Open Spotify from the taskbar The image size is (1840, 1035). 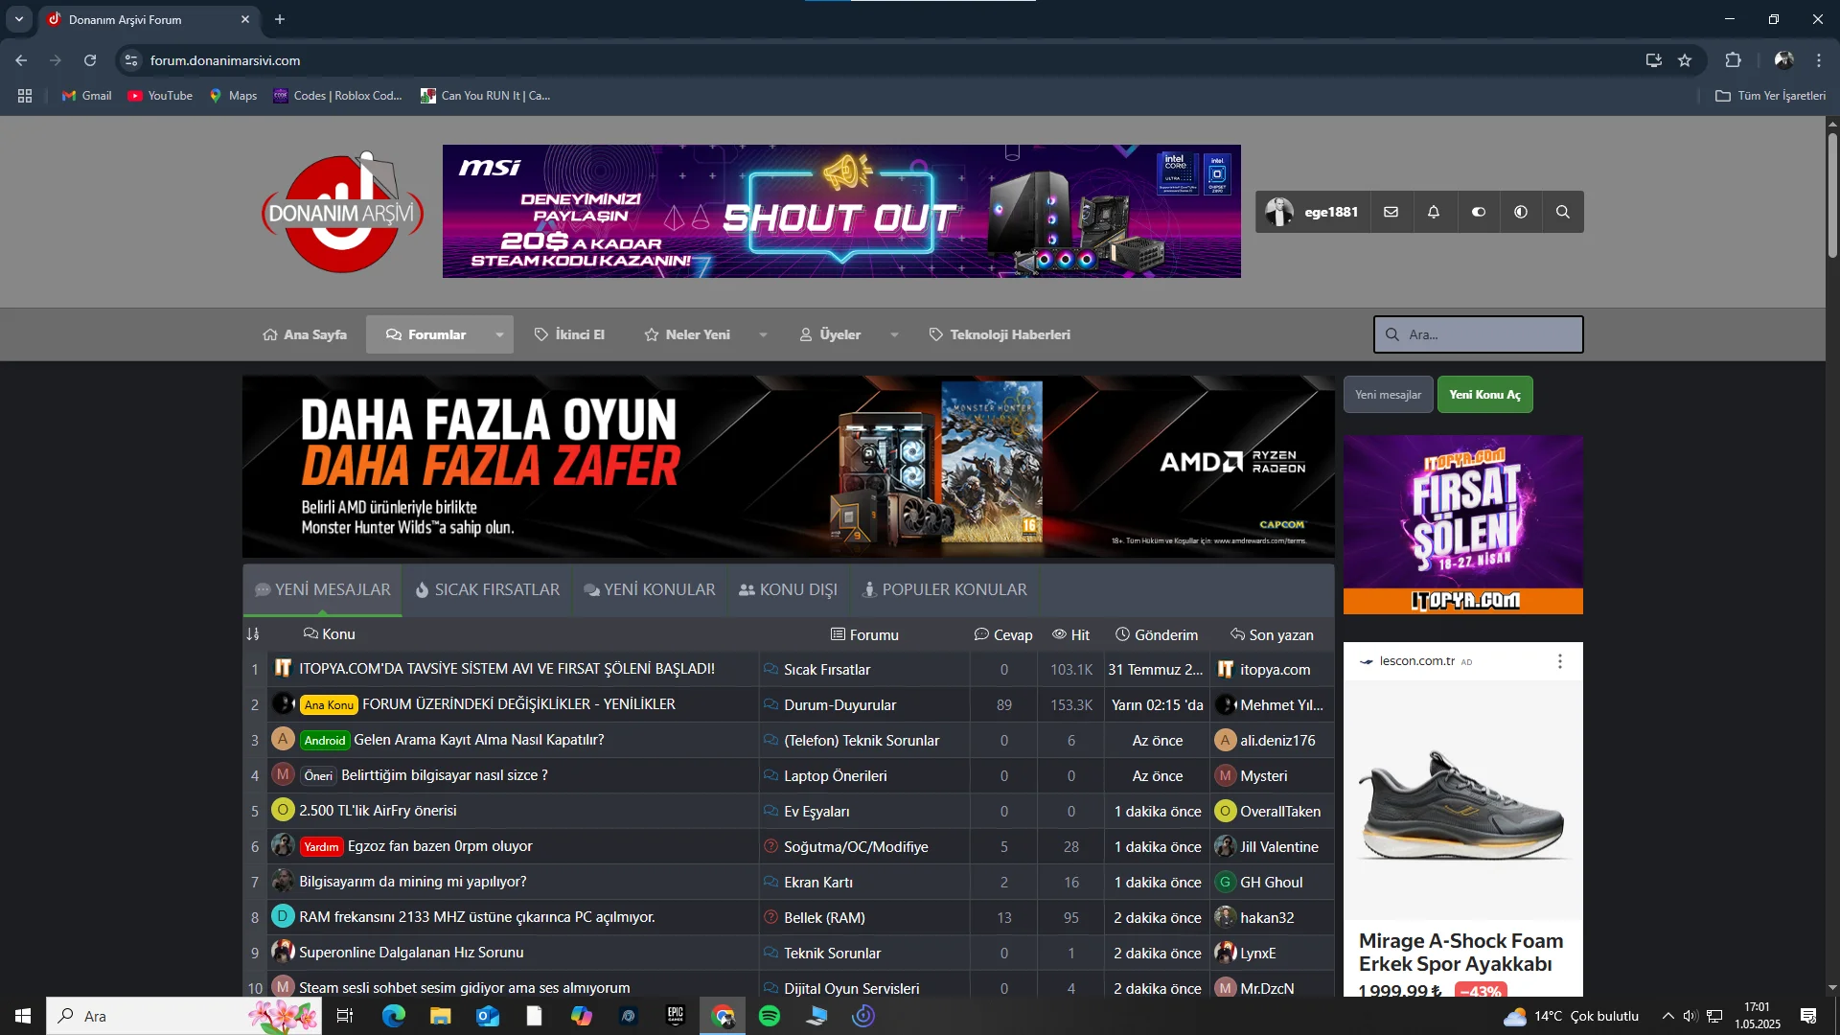coord(770,1016)
